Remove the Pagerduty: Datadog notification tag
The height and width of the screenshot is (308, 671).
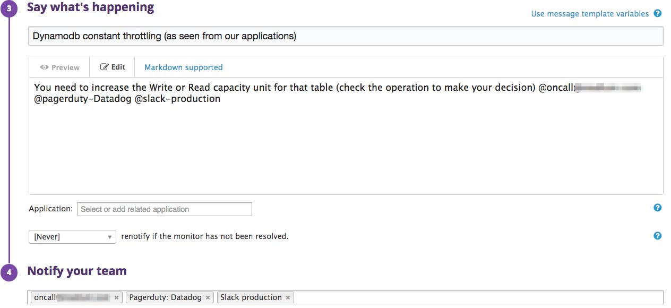208,297
